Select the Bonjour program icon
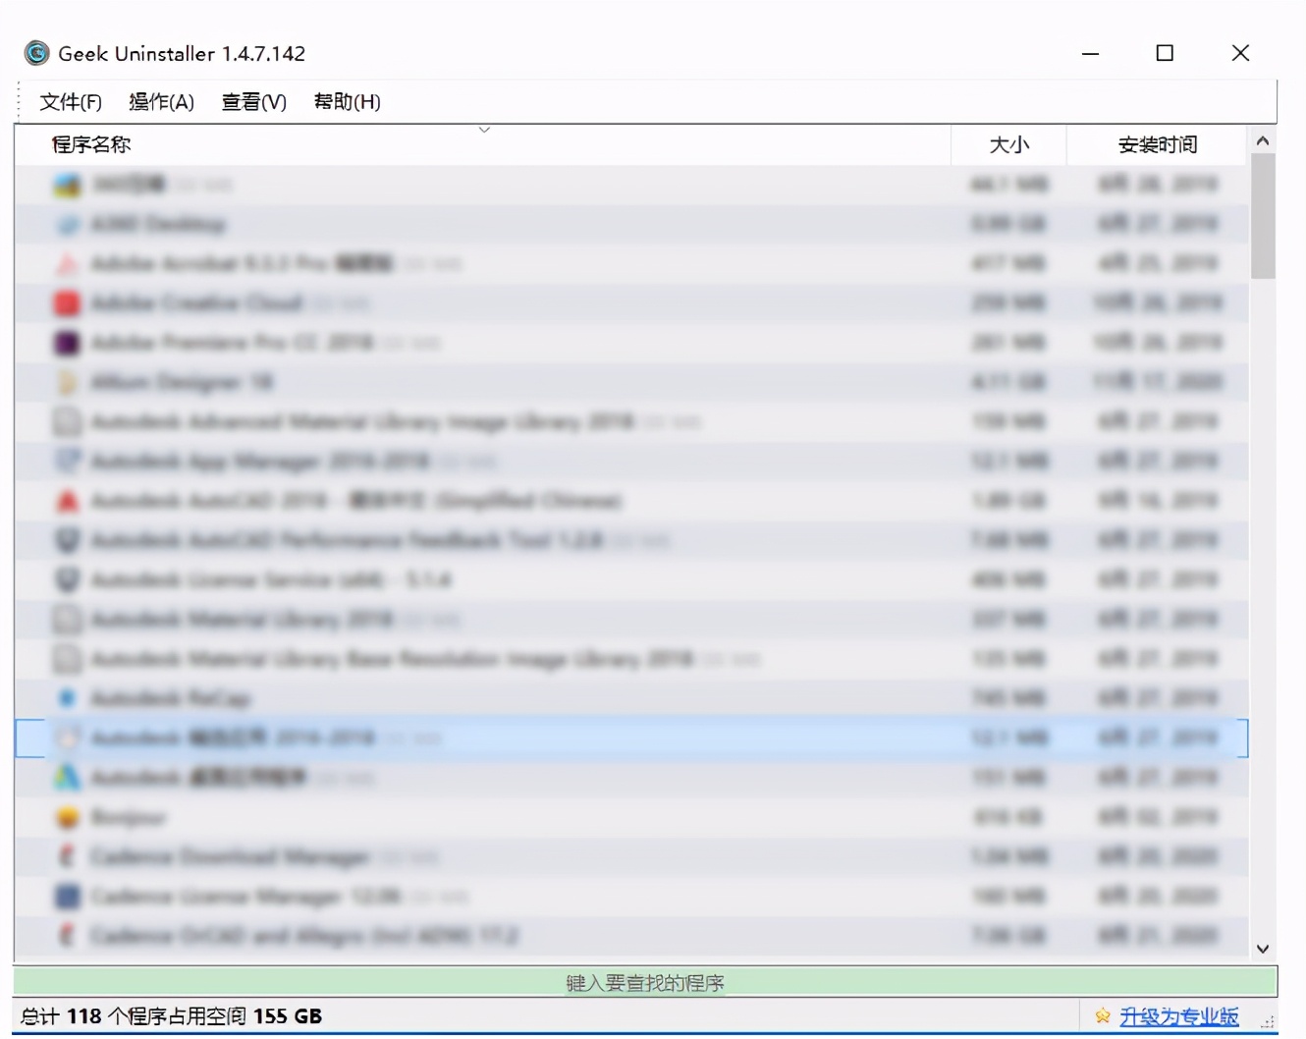The height and width of the screenshot is (1039, 1306). coord(67,817)
